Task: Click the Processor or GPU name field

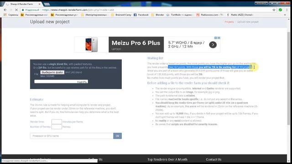Action: click(72, 136)
